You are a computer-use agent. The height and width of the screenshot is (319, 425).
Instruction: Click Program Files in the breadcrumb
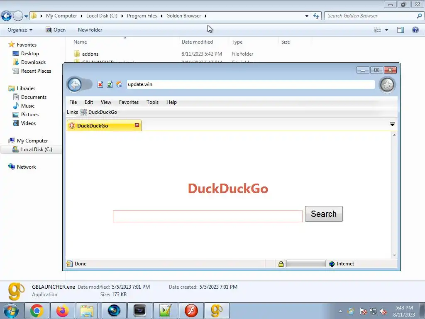142,16
